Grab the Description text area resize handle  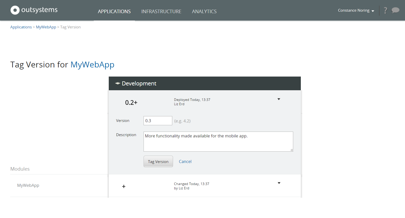tap(292, 150)
